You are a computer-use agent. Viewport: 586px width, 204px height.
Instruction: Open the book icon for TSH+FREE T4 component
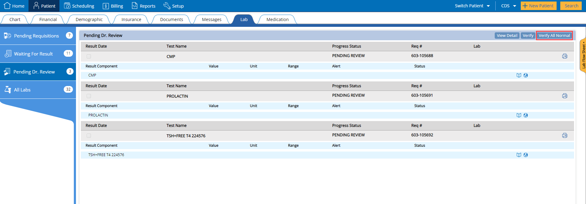[x=519, y=155]
